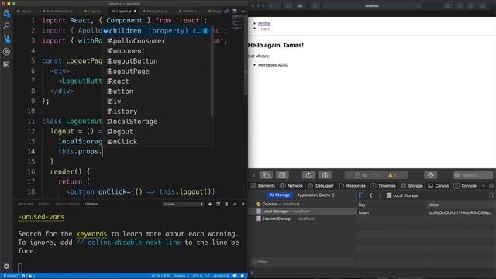The width and height of the screenshot is (496, 279).
Task: Maximize the terminal panel with chevron up
Action: [235, 205]
